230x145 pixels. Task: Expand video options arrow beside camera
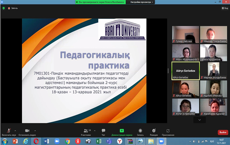(35, 130)
